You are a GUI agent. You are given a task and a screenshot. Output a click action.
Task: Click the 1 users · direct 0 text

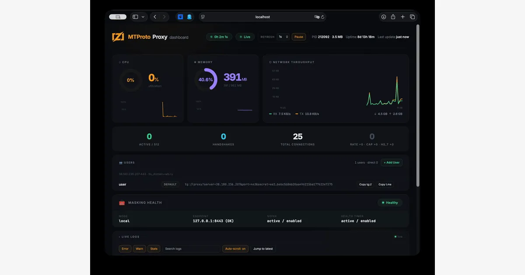point(366,162)
